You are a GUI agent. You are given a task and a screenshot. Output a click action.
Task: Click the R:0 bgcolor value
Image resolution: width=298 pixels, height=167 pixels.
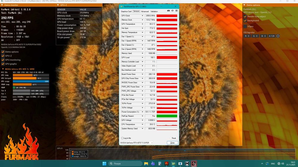247,36
